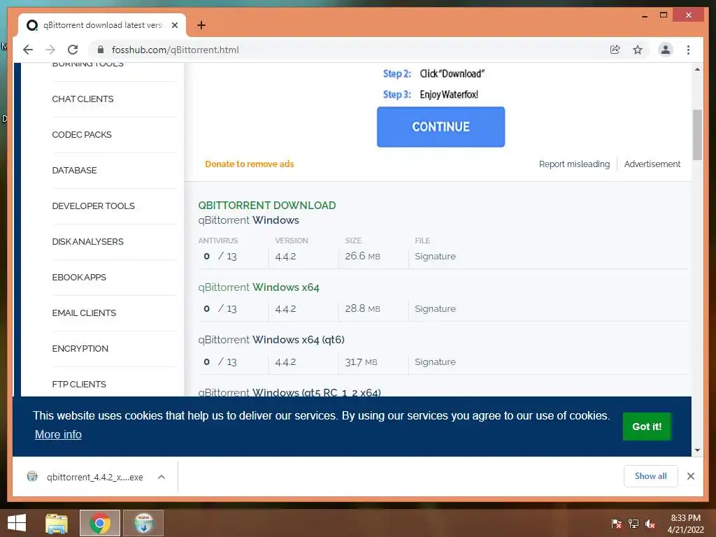The height and width of the screenshot is (537, 716).
Task: Go back to the previous page
Action: [x=28, y=50]
